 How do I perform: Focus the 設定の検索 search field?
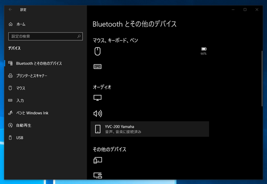click(45, 36)
